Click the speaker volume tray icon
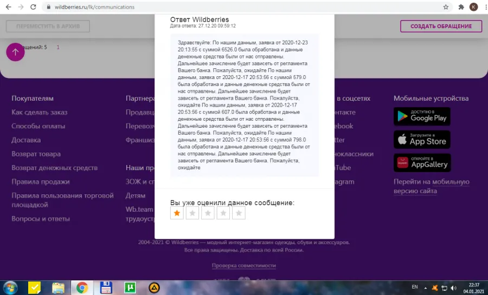 pyautogui.click(x=453, y=288)
